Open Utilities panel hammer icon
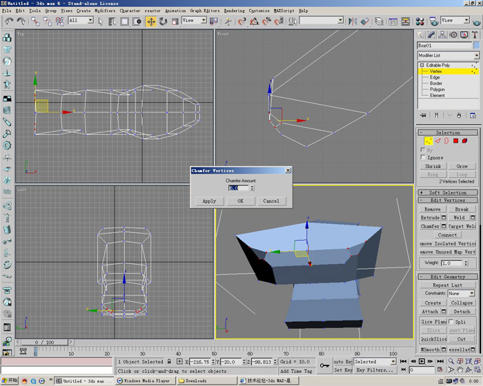The width and height of the screenshot is (483, 386). 474,33
